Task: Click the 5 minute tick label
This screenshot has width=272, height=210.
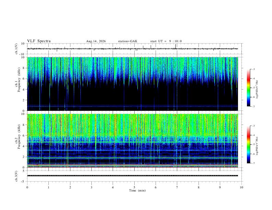Action: point(134,187)
